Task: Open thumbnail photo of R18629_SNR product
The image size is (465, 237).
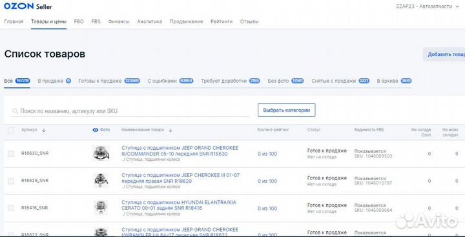Action: click(x=101, y=180)
